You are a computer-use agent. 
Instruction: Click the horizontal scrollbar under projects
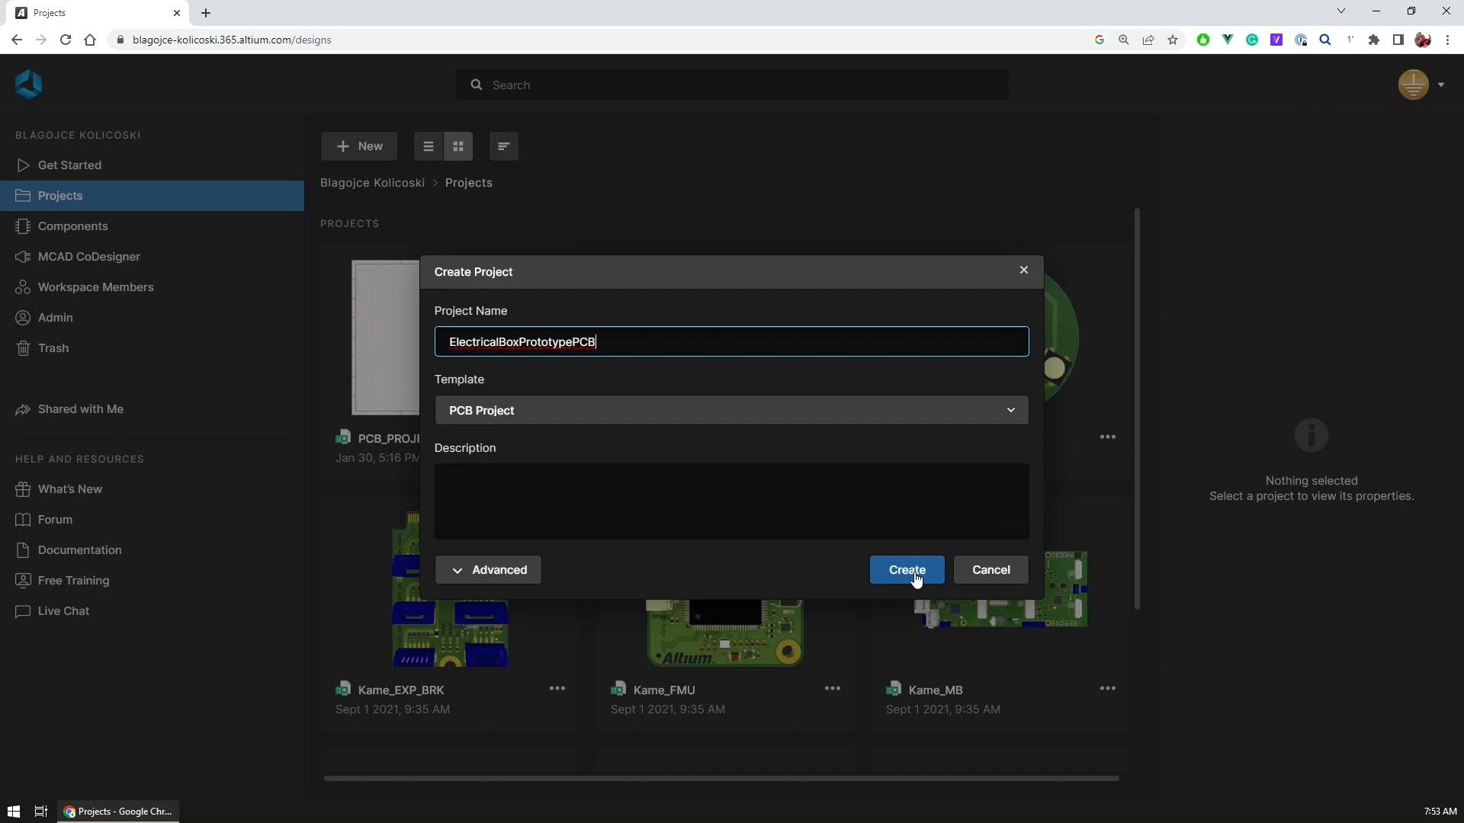pos(721,778)
